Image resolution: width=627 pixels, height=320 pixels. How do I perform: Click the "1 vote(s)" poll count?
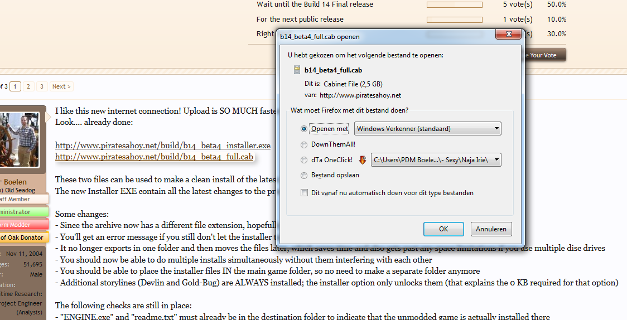pos(518,19)
